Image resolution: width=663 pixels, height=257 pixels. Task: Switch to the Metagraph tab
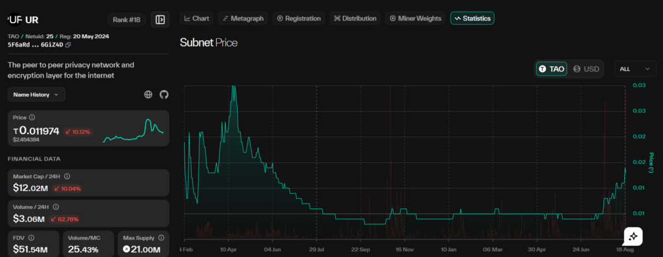(x=243, y=19)
